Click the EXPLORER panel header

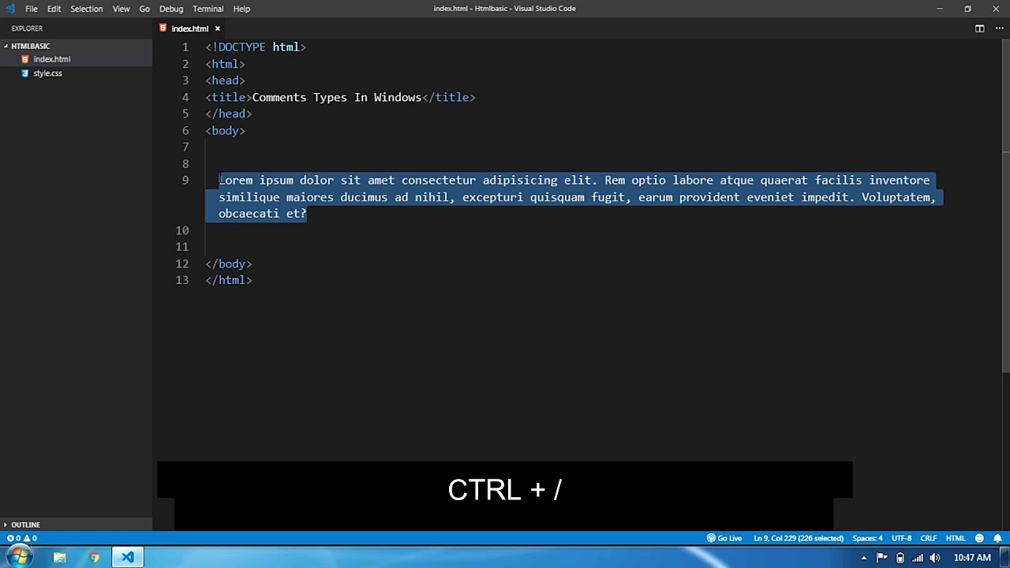pos(27,28)
